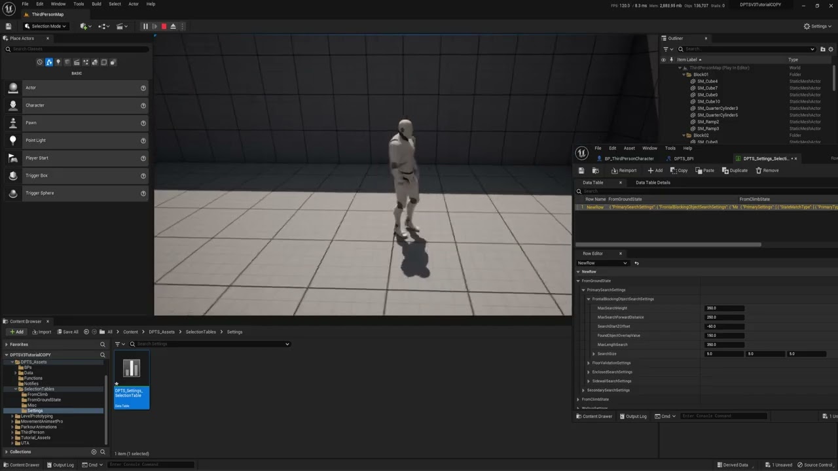Click Reimport in the data table toolbar
838x471 pixels.
click(623, 171)
